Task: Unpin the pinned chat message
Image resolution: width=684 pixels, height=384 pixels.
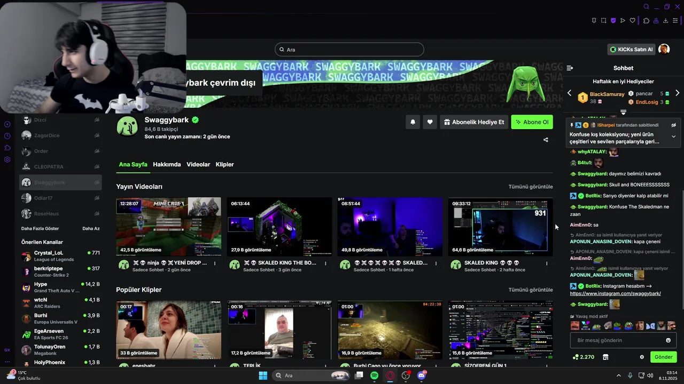Action: click(x=673, y=125)
